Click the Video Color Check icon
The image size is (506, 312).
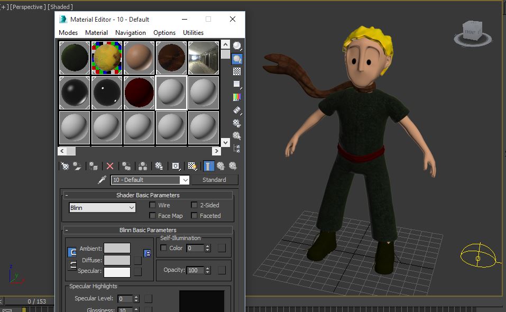237,97
